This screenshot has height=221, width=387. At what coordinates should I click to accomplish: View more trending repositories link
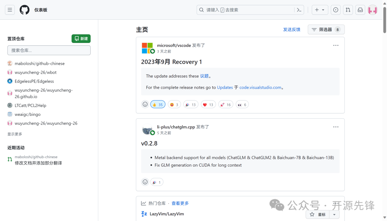(180, 203)
